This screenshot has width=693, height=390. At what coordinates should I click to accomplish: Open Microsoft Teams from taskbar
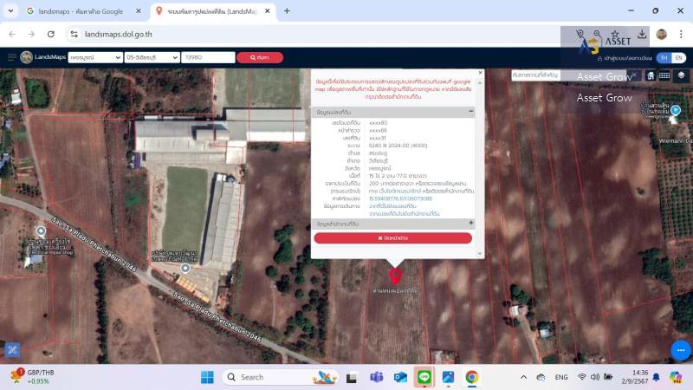pos(377,377)
